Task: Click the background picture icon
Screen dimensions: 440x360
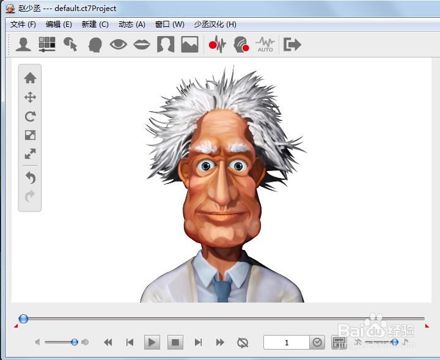Action: coord(189,45)
